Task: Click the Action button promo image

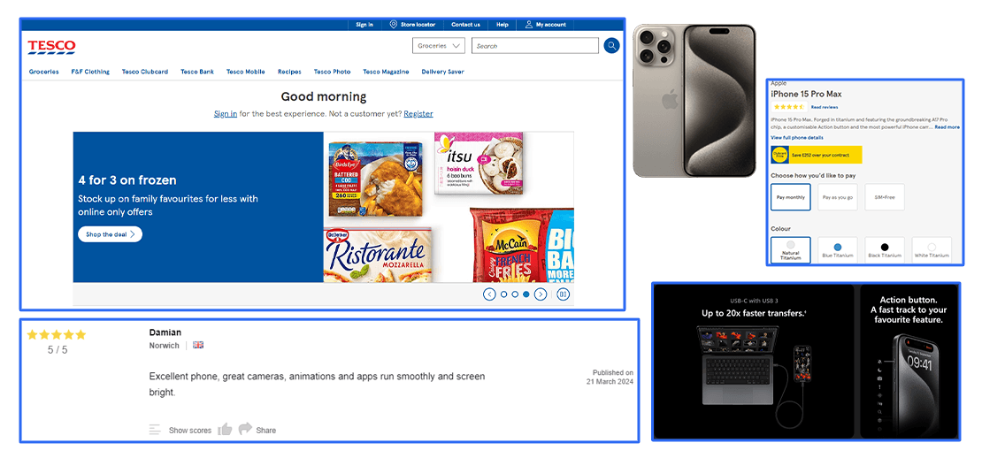Action: point(909,362)
